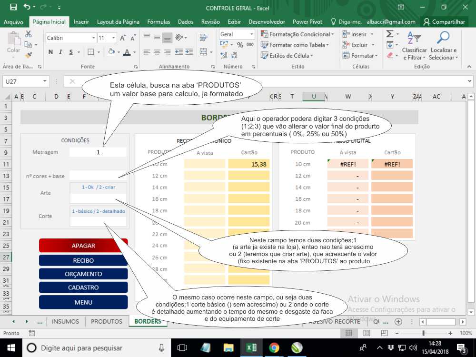Screen dimensions: 476x357
Task: Apply the font color A
Action: (127, 52)
